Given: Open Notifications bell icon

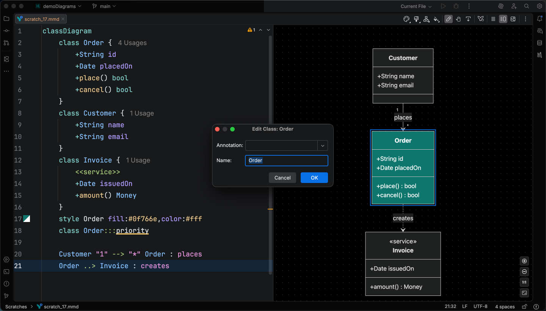Looking at the screenshot, I should coord(540,19).
